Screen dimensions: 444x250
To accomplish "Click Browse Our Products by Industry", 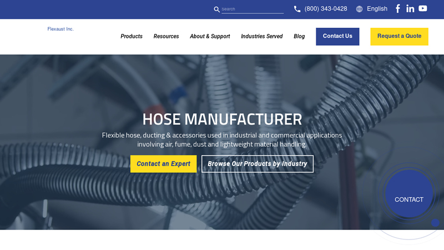I will [x=258, y=164].
